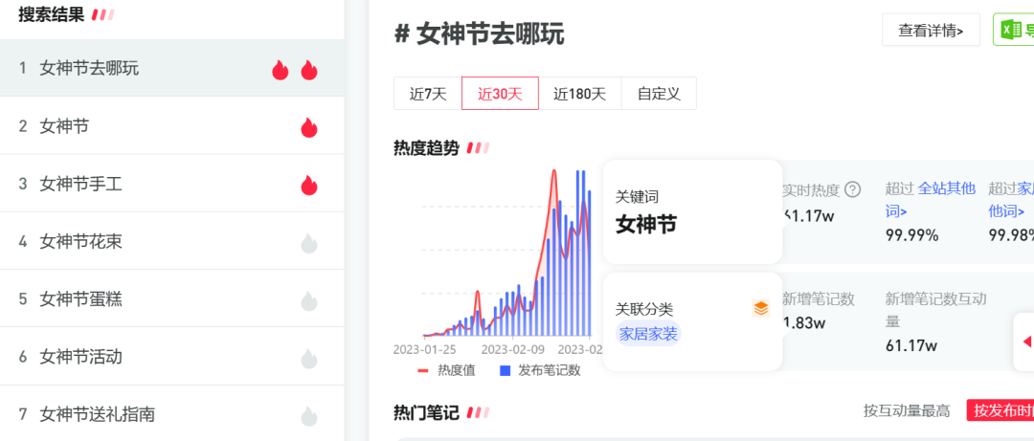Click the grey flame icon for 女神节蛋糕
This screenshot has height=441, width=1034.
click(308, 300)
